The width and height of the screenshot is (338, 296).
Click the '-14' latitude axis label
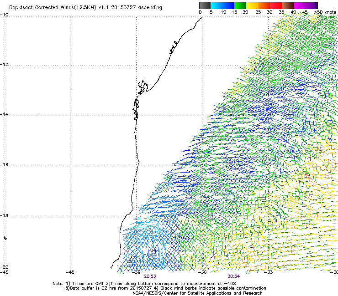(x=4, y=114)
